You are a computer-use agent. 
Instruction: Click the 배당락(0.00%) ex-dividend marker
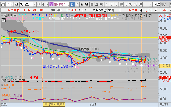[89, 49]
